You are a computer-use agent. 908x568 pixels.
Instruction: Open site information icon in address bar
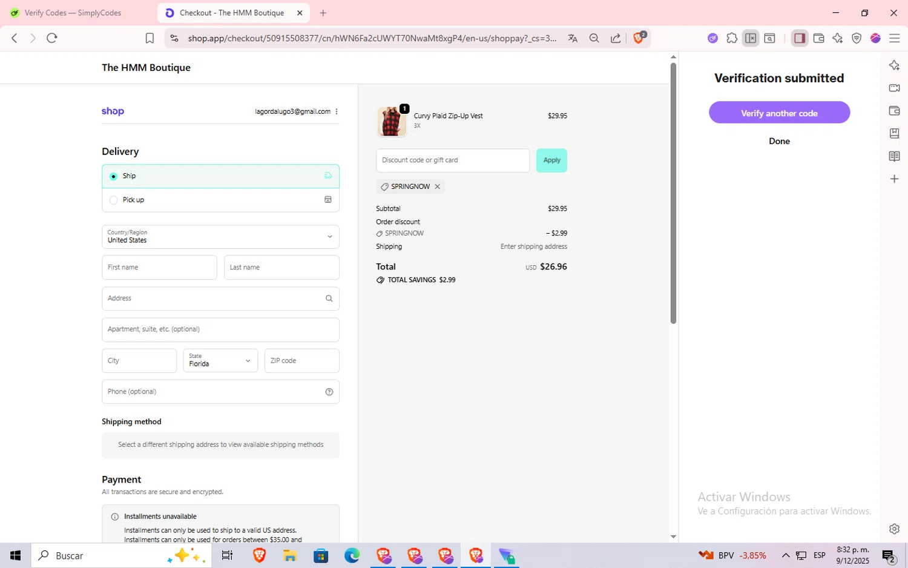point(174,38)
